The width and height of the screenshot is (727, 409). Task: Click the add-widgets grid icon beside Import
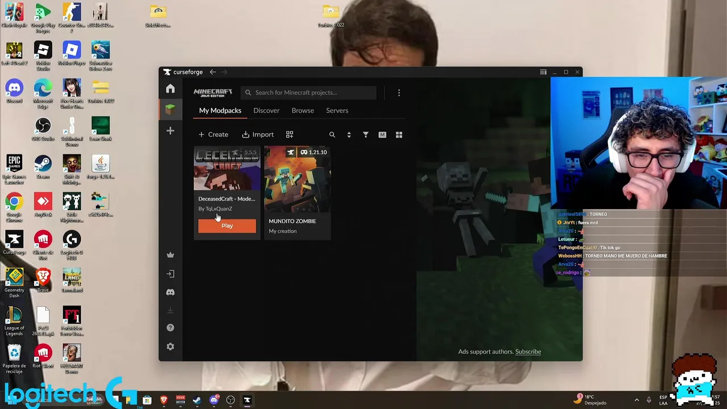tap(290, 135)
